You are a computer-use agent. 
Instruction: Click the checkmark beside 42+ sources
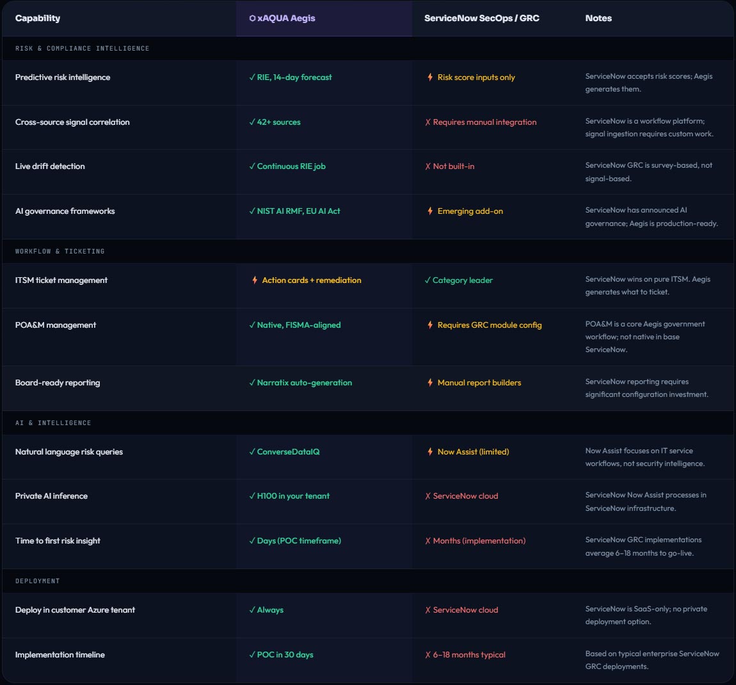tap(252, 122)
